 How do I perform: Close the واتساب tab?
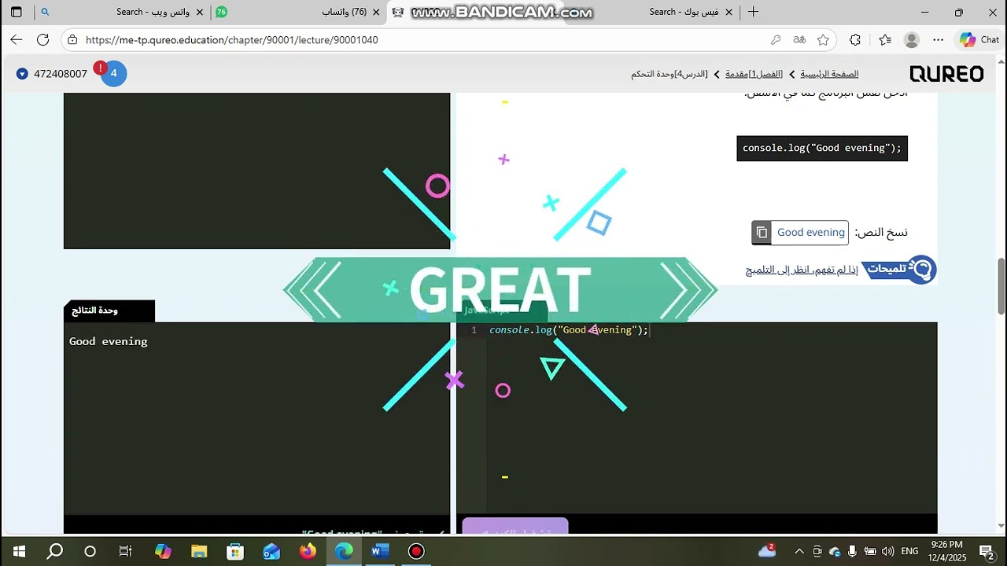click(375, 12)
